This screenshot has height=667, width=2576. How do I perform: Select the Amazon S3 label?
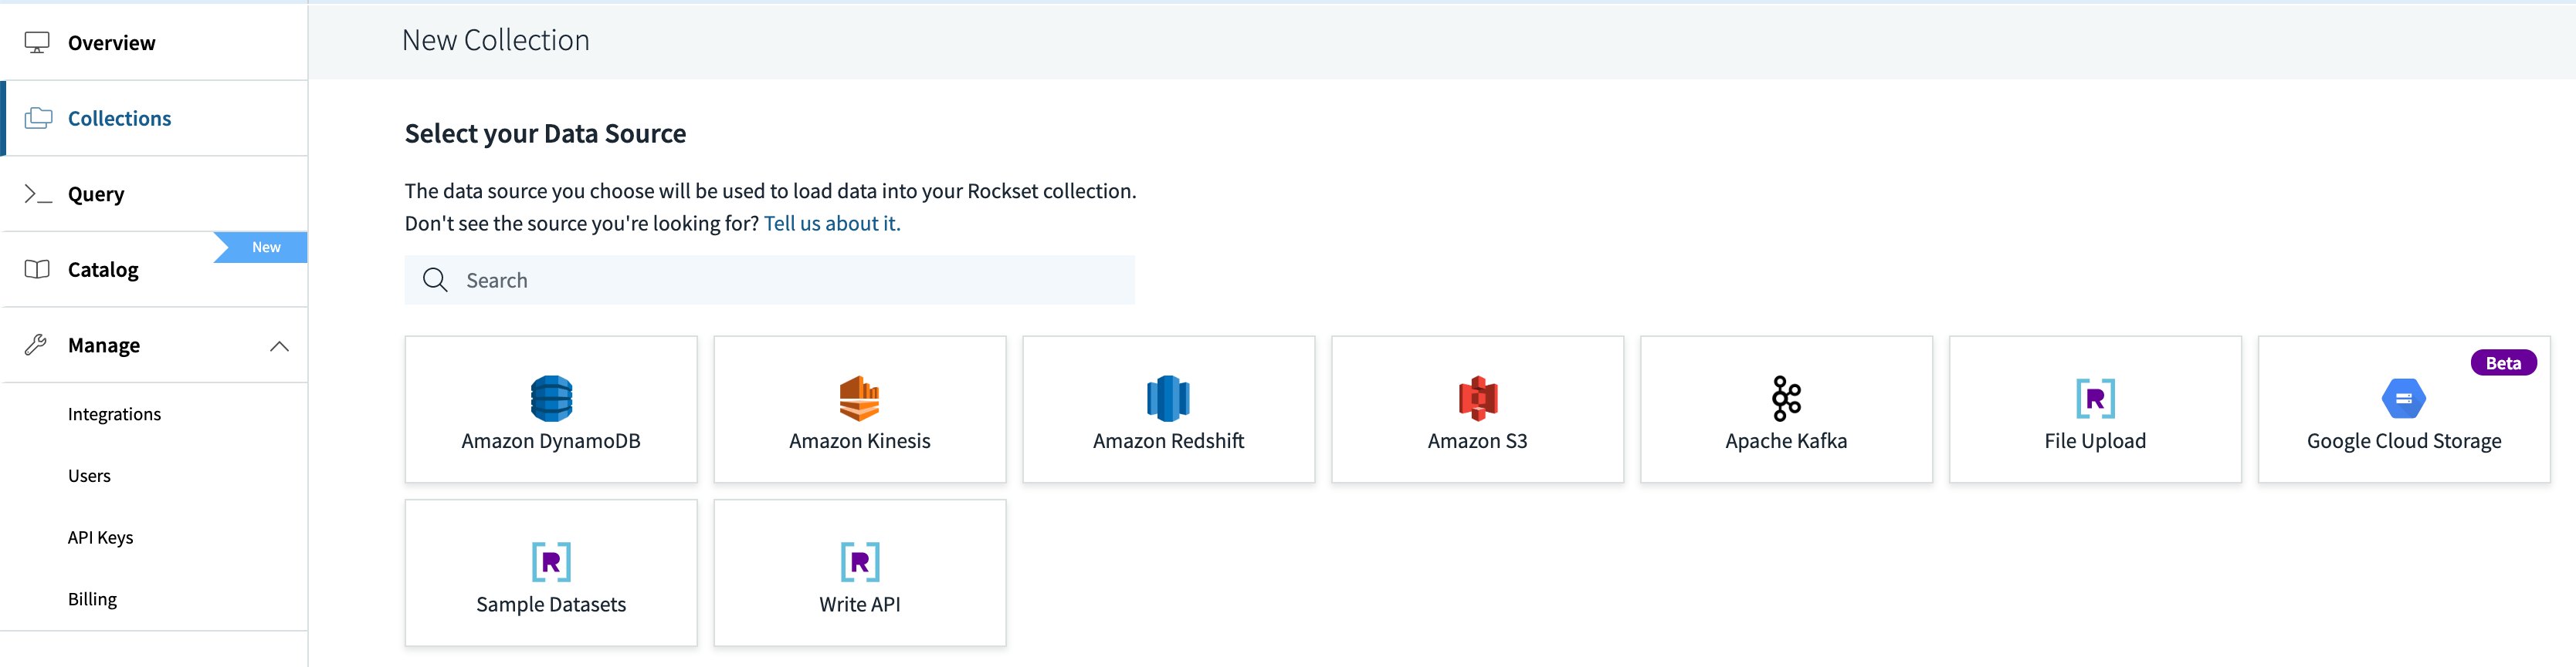(x=1477, y=440)
